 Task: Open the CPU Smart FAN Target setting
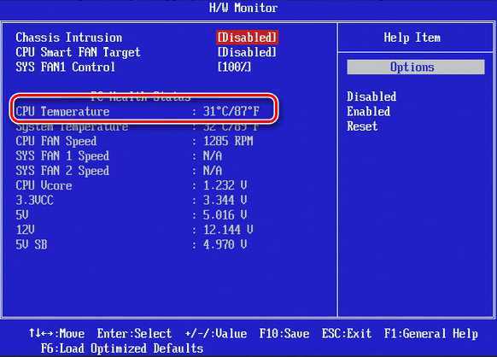(x=247, y=52)
